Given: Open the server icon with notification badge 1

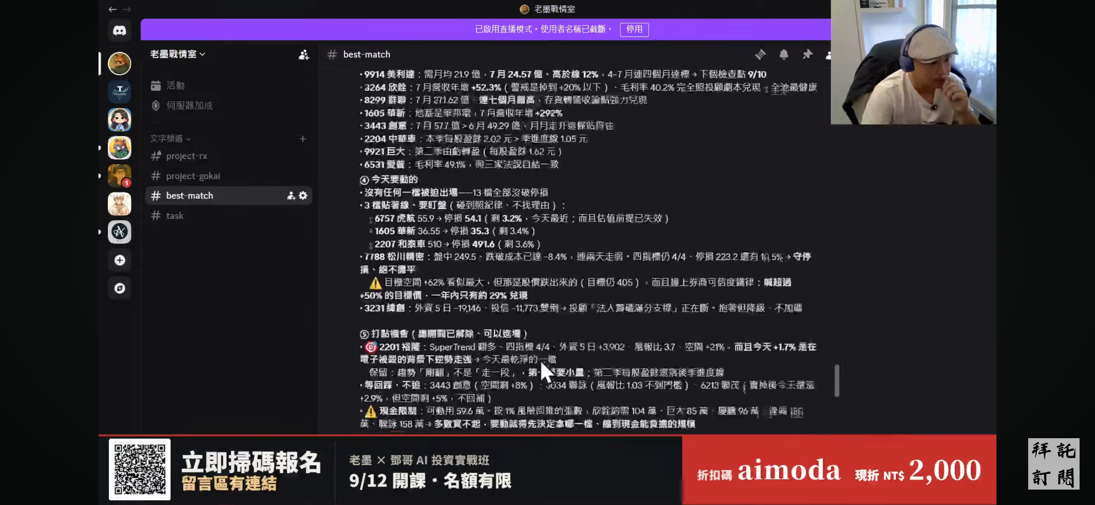Looking at the screenshot, I should tap(120, 176).
